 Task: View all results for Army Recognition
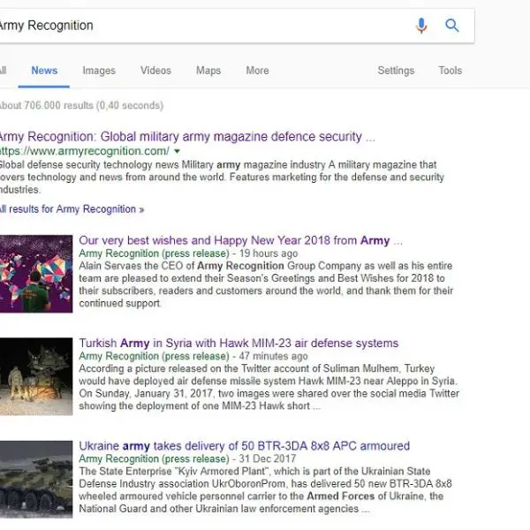71,209
